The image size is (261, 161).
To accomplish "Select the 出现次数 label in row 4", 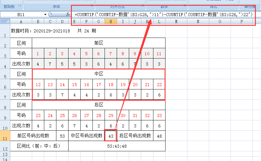I will (x=21, y=64).
